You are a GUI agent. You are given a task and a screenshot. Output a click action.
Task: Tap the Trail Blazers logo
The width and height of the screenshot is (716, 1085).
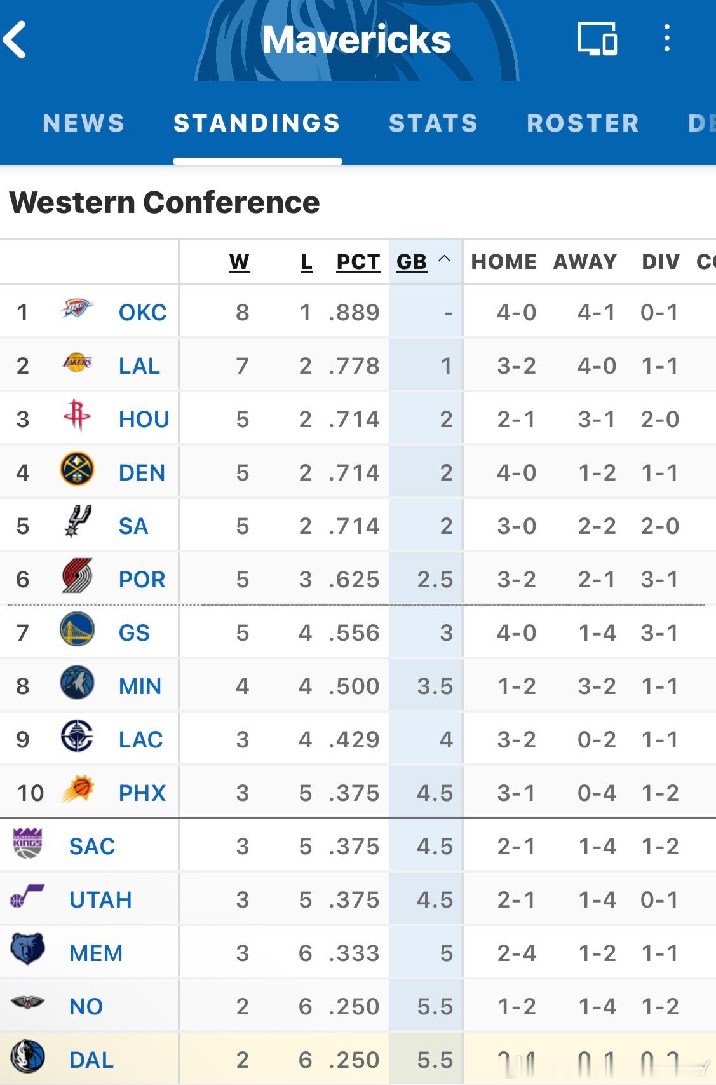[78, 577]
